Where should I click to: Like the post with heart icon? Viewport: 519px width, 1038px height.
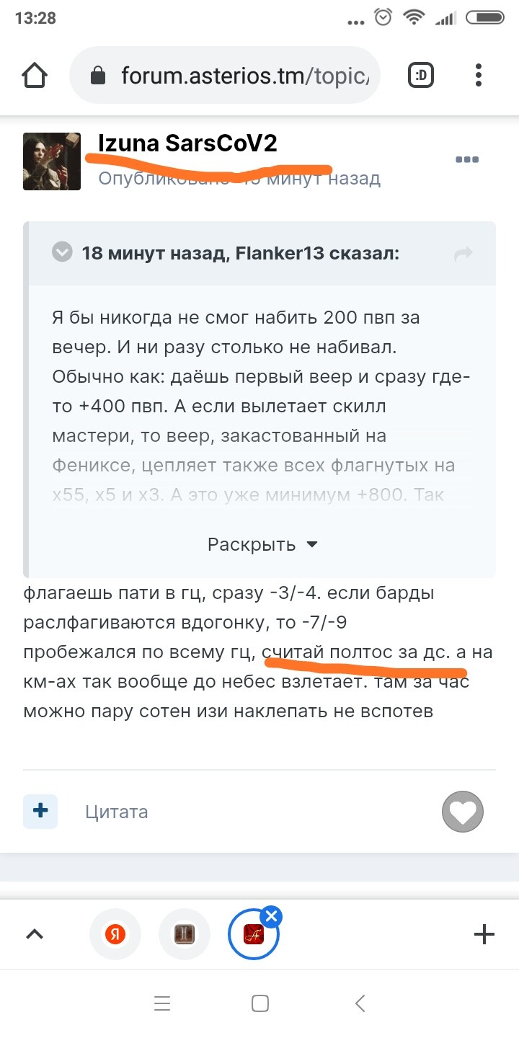tap(462, 812)
